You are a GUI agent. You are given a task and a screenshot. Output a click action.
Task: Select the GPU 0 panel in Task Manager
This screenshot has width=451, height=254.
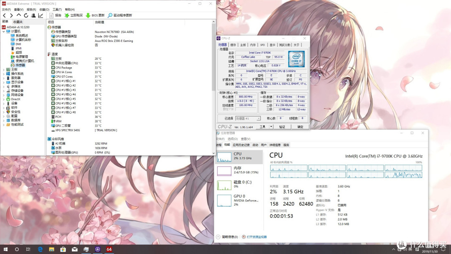[239, 200]
